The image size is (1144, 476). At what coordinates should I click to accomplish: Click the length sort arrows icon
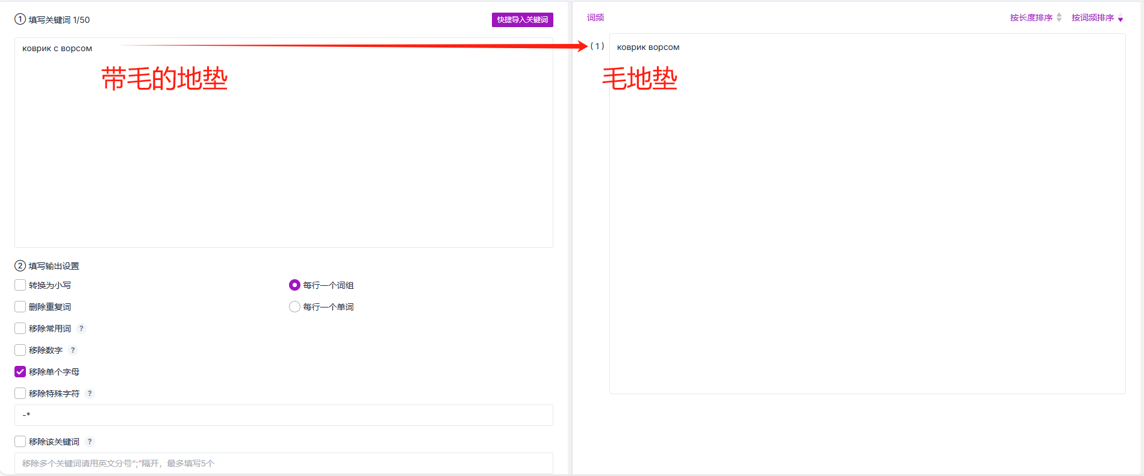[x=1059, y=18]
